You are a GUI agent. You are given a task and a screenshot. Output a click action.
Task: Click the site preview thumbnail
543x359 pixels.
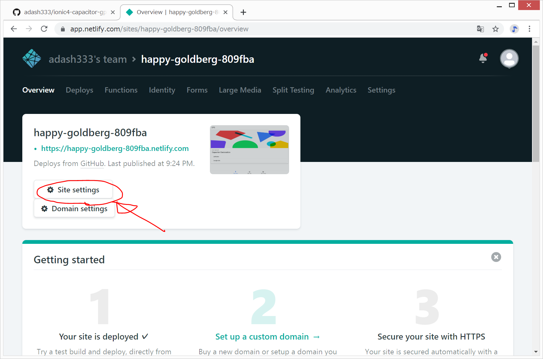249,150
